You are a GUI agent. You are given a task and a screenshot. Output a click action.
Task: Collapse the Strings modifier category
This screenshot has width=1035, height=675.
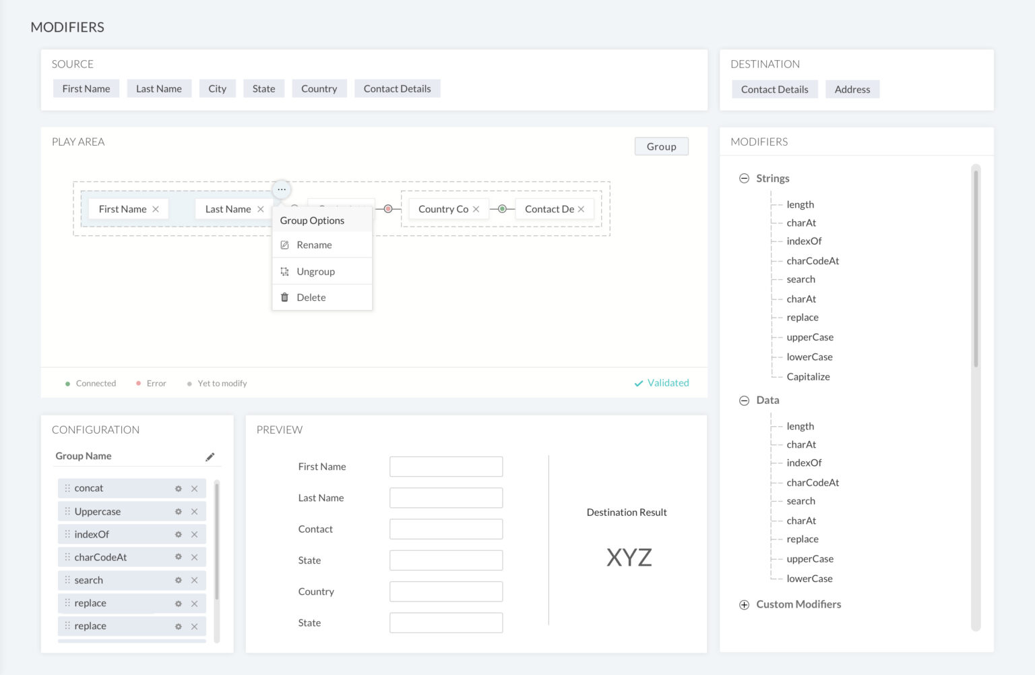point(744,179)
